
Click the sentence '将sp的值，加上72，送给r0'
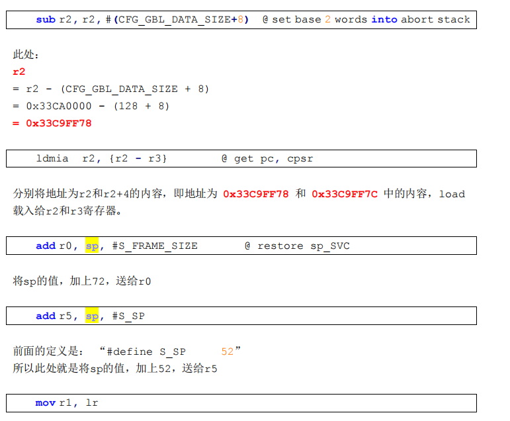(82, 281)
